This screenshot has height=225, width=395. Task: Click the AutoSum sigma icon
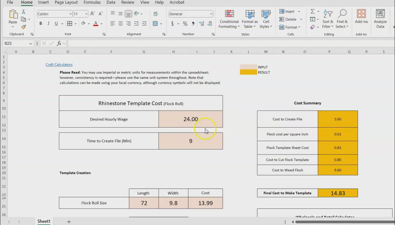click(x=313, y=11)
